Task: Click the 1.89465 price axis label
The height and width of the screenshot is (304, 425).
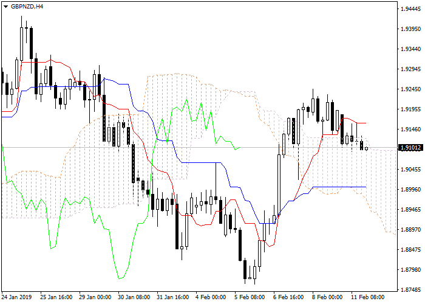Action: 411,210
